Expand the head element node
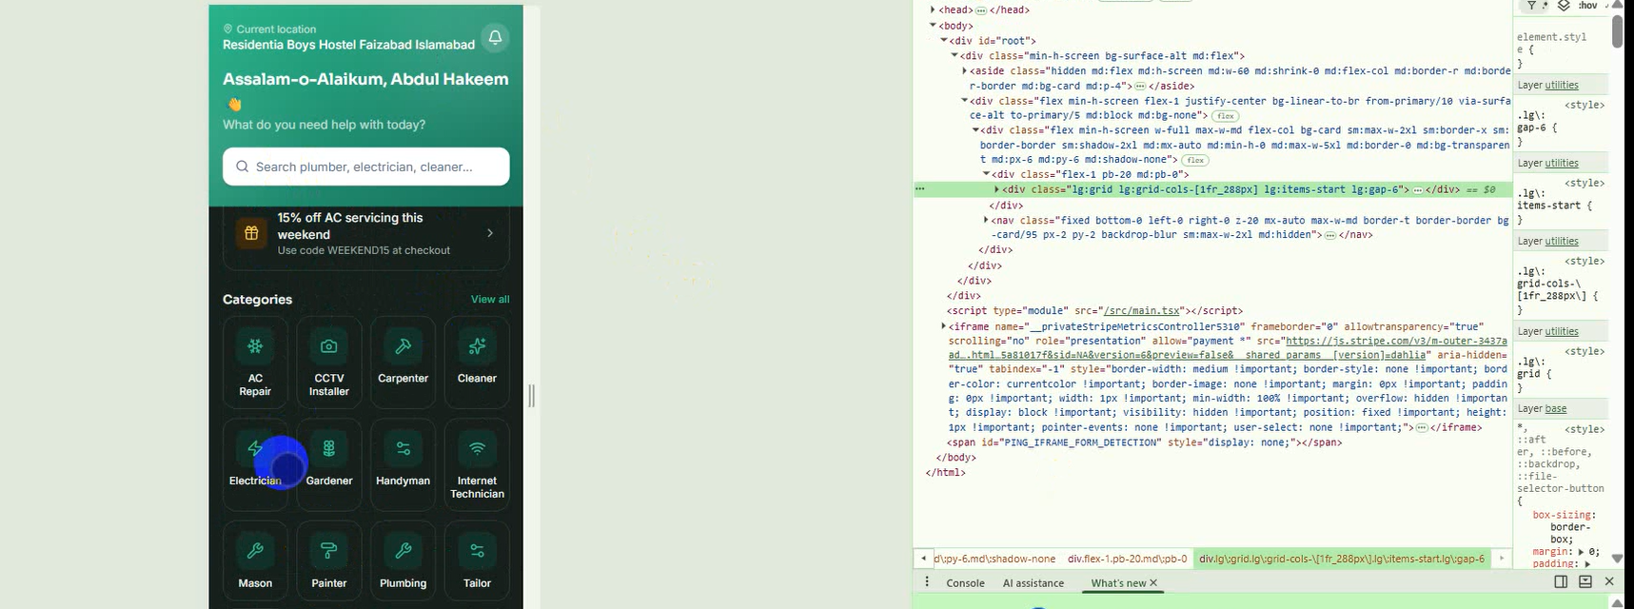This screenshot has width=1634, height=609. click(x=934, y=10)
